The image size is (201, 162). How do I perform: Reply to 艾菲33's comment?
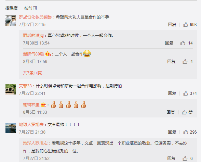click(x=172, y=93)
